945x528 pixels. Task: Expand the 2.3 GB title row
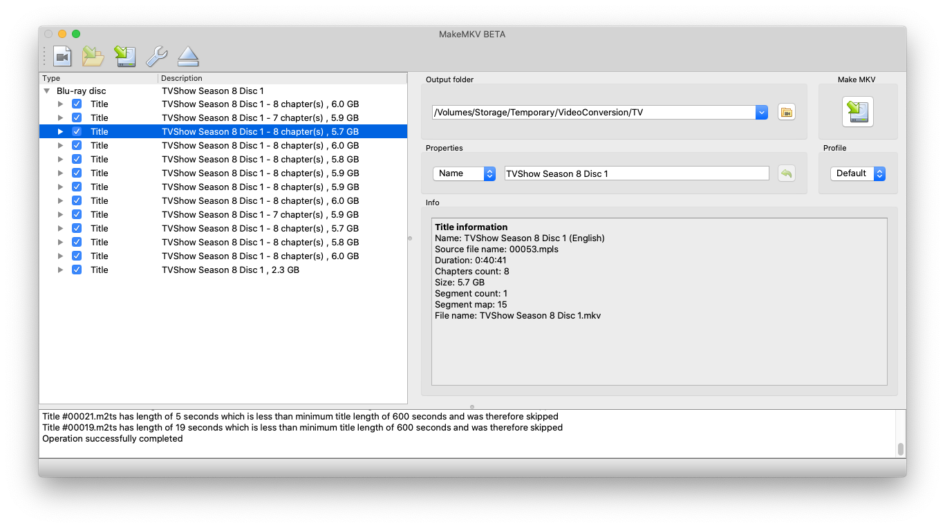pos(60,270)
